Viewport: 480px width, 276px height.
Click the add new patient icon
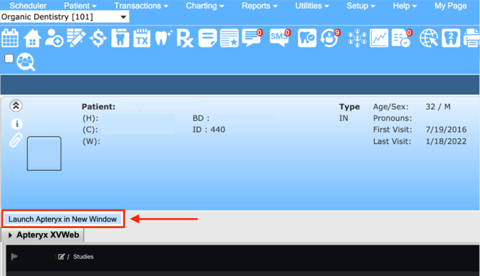click(54, 38)
